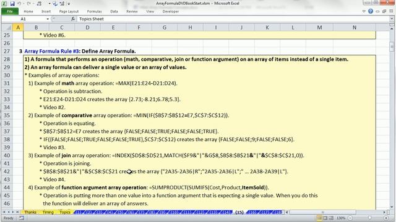This screenshot has width=396, height=222.
Task: Open the Undo history dropdown arrow
Action: (x=24, y=4)
